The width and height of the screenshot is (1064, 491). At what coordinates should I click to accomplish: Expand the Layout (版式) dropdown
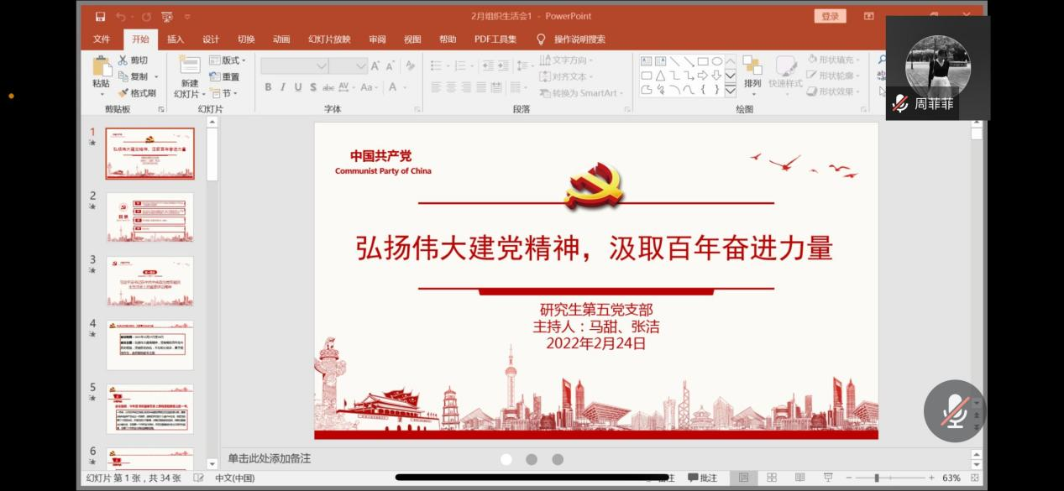pyautogui.click(x=228, y=60)
